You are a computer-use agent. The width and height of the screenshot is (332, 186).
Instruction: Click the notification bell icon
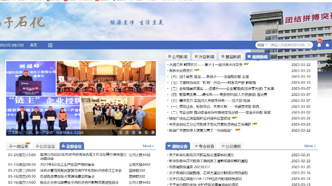click(x=319, y=45)
